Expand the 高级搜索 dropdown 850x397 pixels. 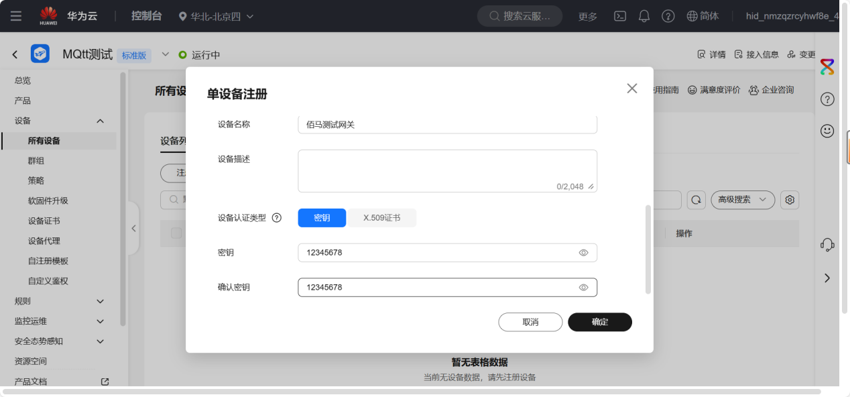(x=743, y=200)
